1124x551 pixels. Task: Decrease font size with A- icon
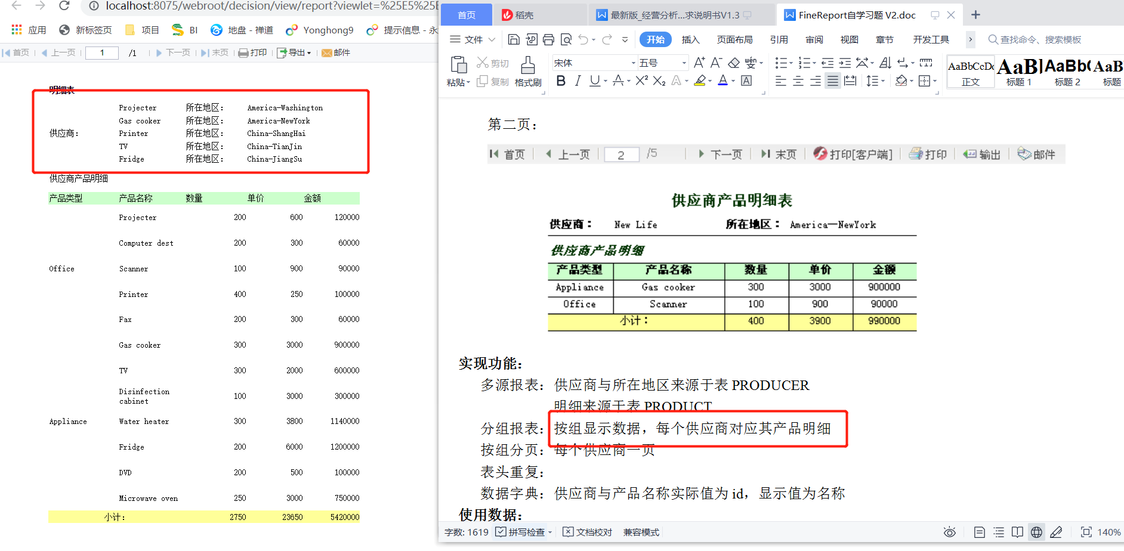[717, 63]
